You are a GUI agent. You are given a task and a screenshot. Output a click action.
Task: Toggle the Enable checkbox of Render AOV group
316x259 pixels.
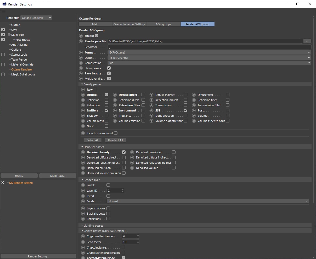click(x=97, y=36)
